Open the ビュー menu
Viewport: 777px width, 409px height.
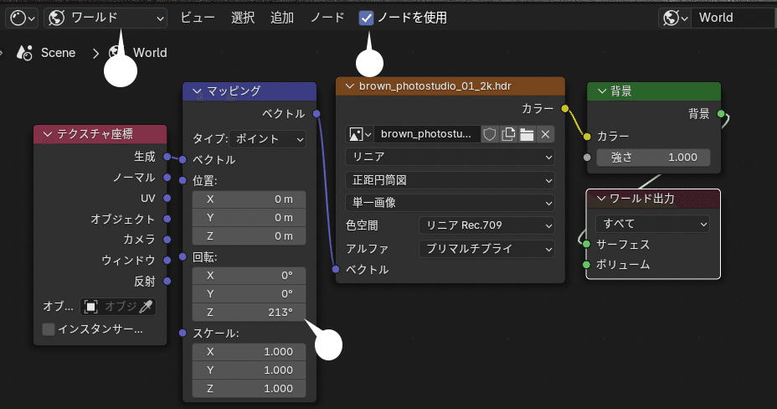198,18
